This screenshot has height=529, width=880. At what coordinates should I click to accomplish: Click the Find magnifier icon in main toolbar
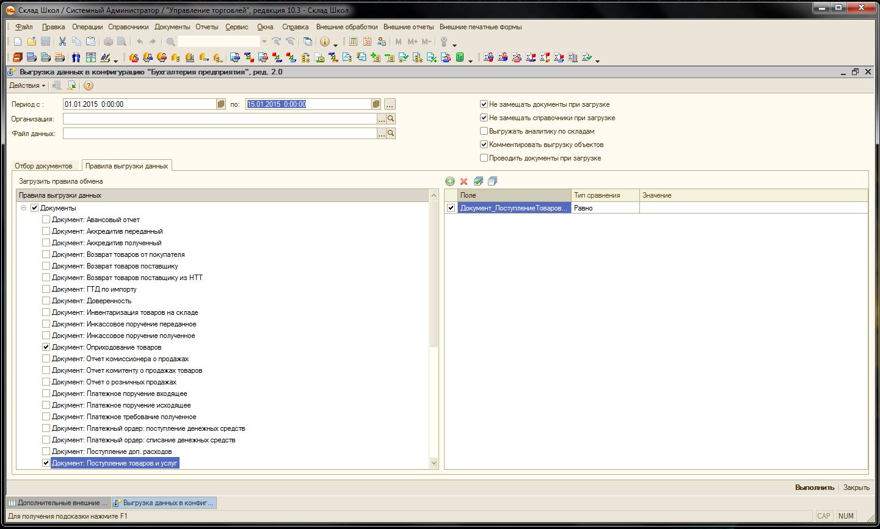tap(170, 41)
